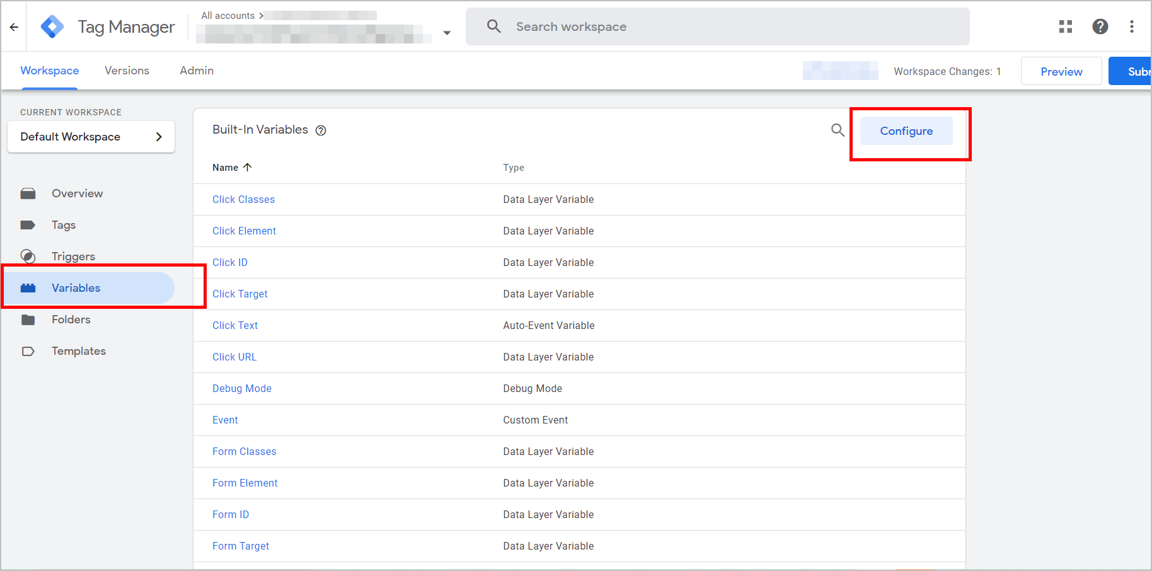Select the Tags sidebar icon
Screen dimensions: 1152x571
click(28, 224)
